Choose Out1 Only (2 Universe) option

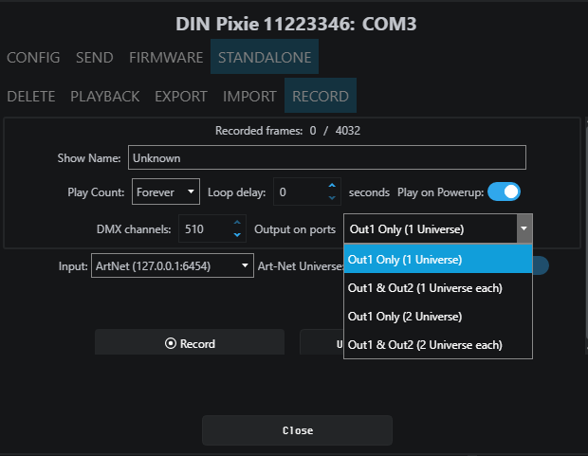point(438,316)
